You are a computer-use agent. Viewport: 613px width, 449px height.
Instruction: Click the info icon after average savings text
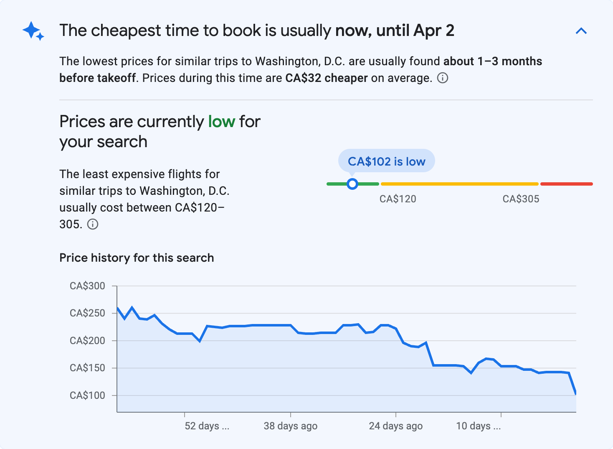(443, 78)
